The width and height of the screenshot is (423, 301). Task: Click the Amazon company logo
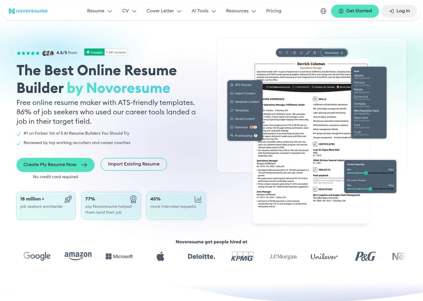78,256
